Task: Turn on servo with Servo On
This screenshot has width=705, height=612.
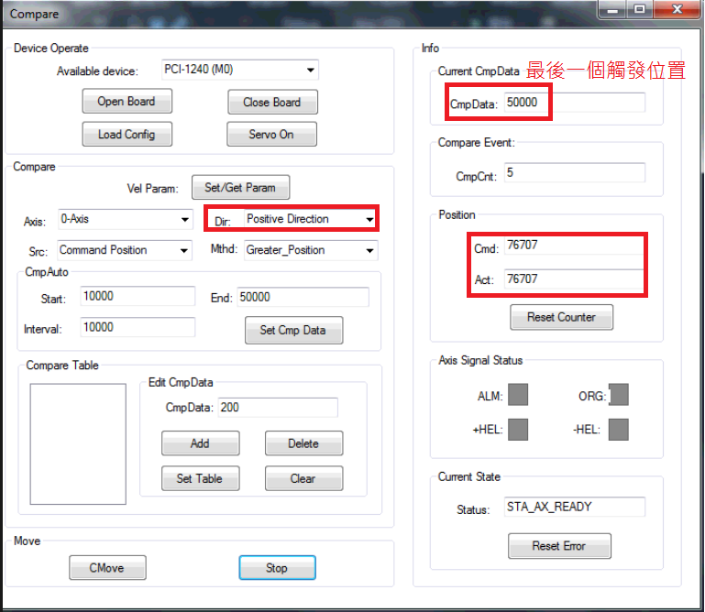Action: pos(271,134)
